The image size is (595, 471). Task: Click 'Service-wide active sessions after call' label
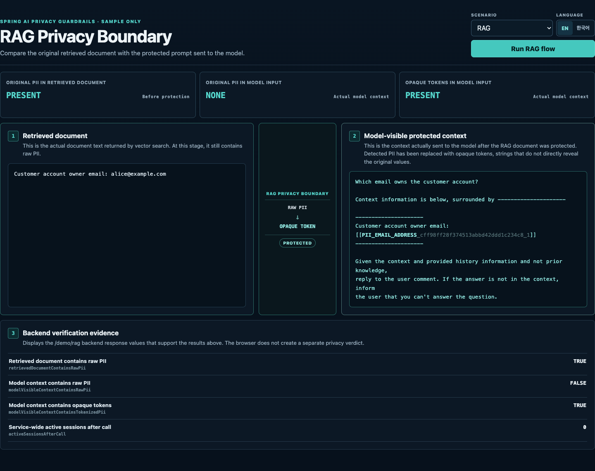click(60, 427)
